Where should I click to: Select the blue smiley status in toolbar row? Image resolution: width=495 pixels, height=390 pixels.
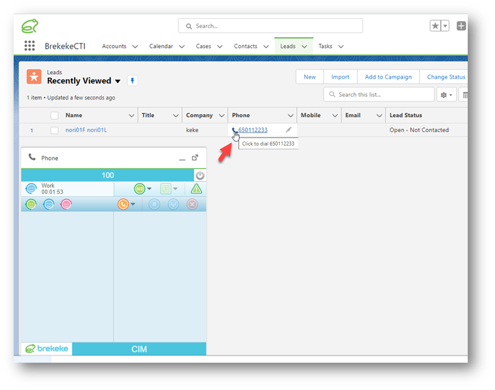[x=49, y=204]
